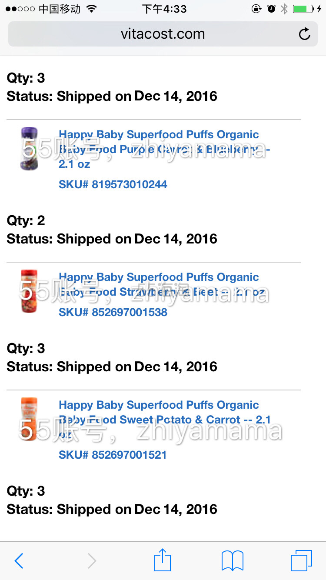
Task: Tap the battery indicator in status bar
Action: coord(303,9)
